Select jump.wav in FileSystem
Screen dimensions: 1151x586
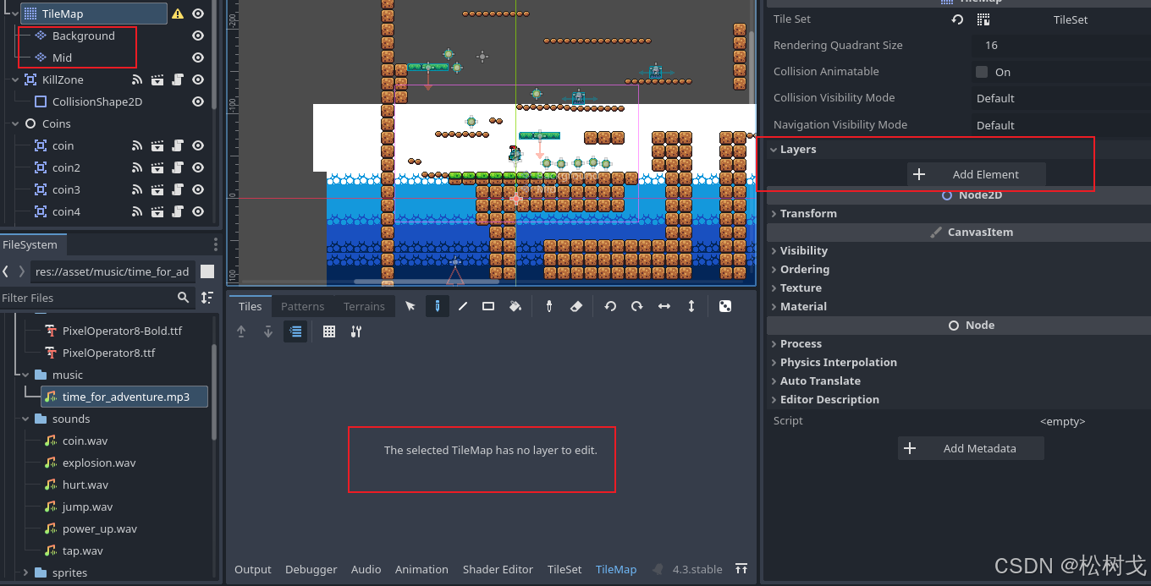[x=87, y=507]
